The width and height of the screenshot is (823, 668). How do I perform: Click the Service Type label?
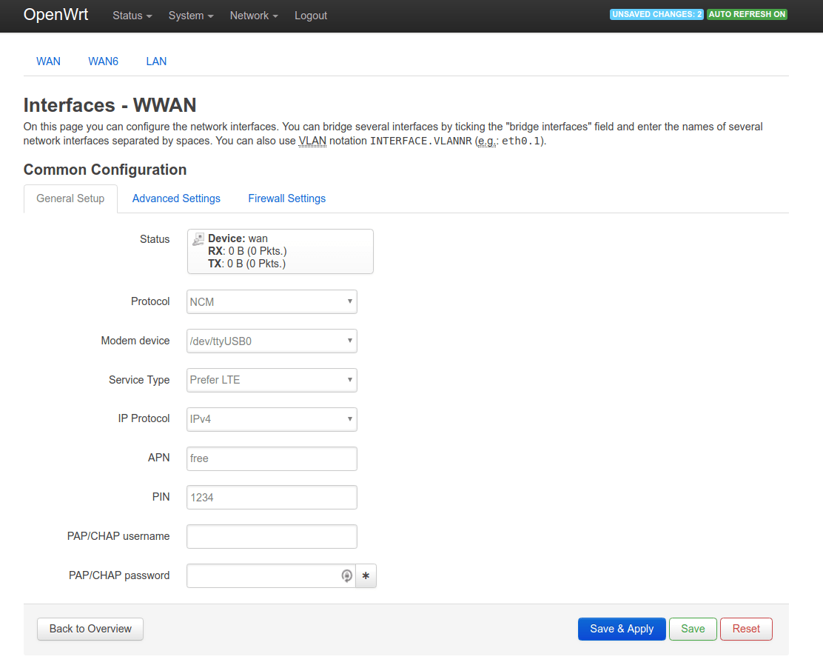[x=139, y=380]
